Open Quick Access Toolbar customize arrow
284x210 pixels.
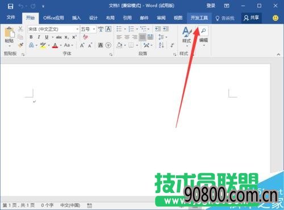pos(43,7)
